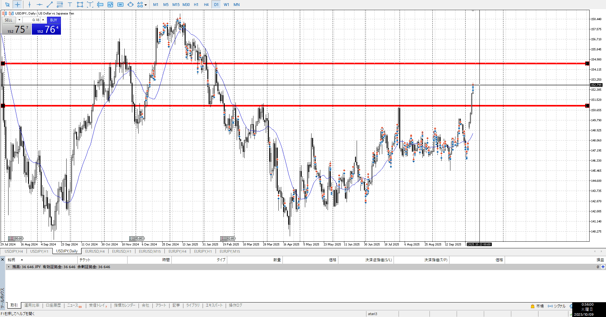Open the shapes tool dropdown arrow
Image resolution: width=606 pixels, height=317 pixels.
(x=146, y=5)
